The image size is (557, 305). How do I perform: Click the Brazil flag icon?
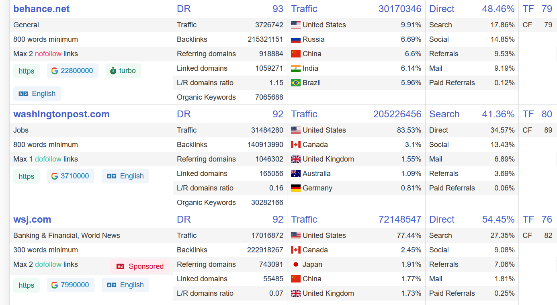tap(296, 83)
